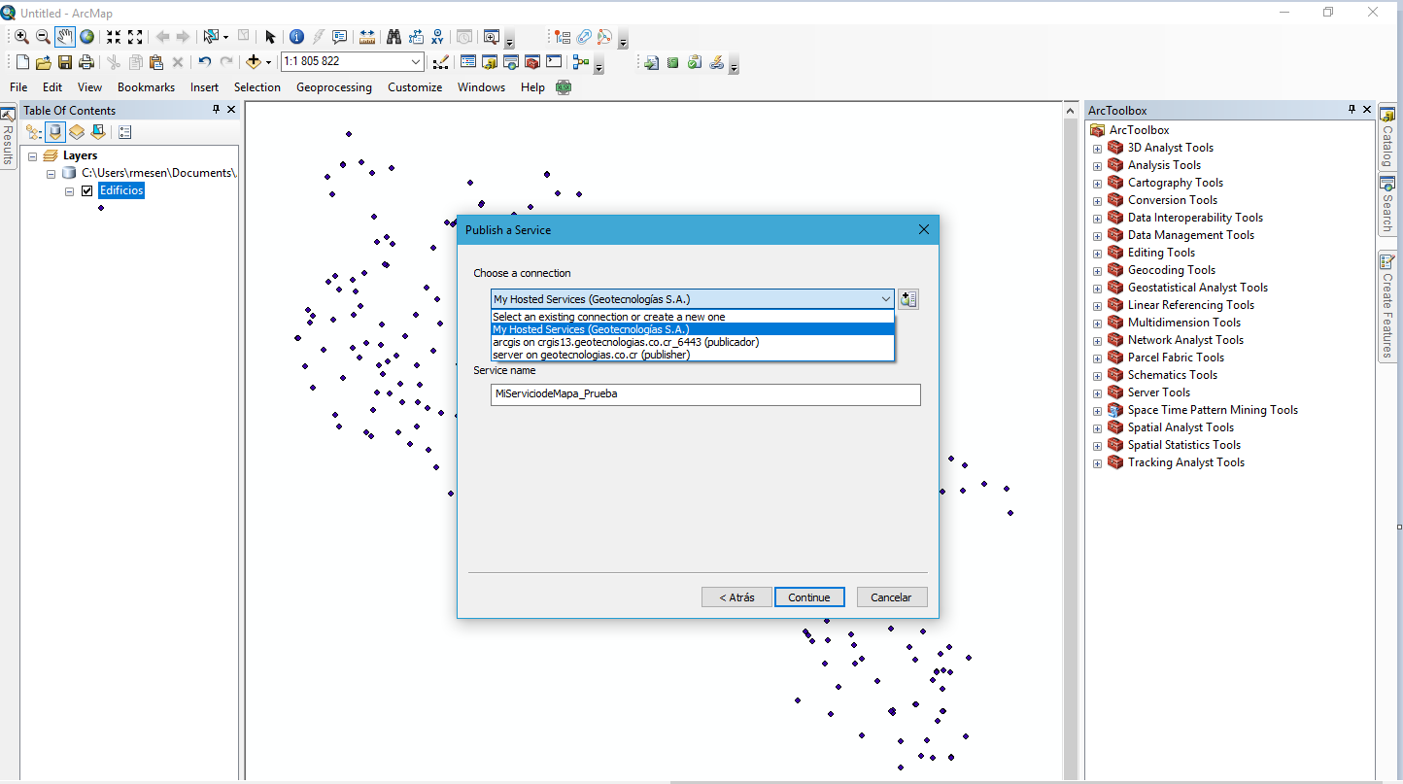This screenshot has height=784, width=1403.
Task: Close the Publish a Service dialog
Action: (x=923, y=229)
